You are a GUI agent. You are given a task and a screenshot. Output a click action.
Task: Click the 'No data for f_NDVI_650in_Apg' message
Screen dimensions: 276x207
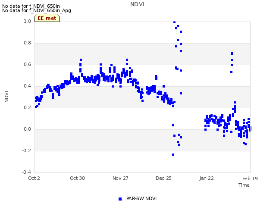pyautogui.click(x=37, y=11)
